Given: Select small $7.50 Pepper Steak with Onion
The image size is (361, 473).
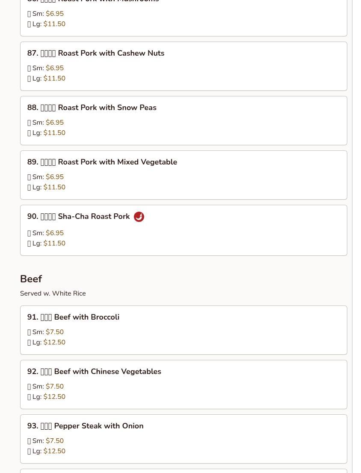Looking at the screenshot, I should 45,441.
